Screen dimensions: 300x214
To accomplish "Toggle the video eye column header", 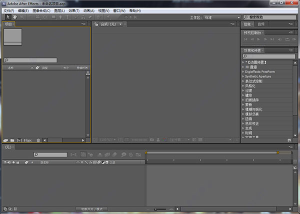I will 5,162.
